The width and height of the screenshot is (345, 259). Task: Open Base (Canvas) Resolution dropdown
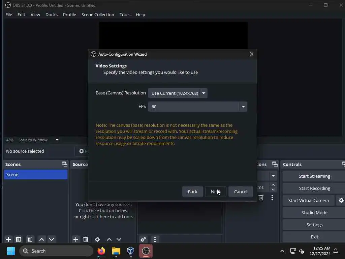coord(178,93)
